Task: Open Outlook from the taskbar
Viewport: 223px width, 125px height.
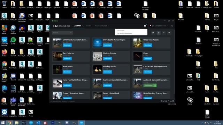Action: tap(38, 123)
